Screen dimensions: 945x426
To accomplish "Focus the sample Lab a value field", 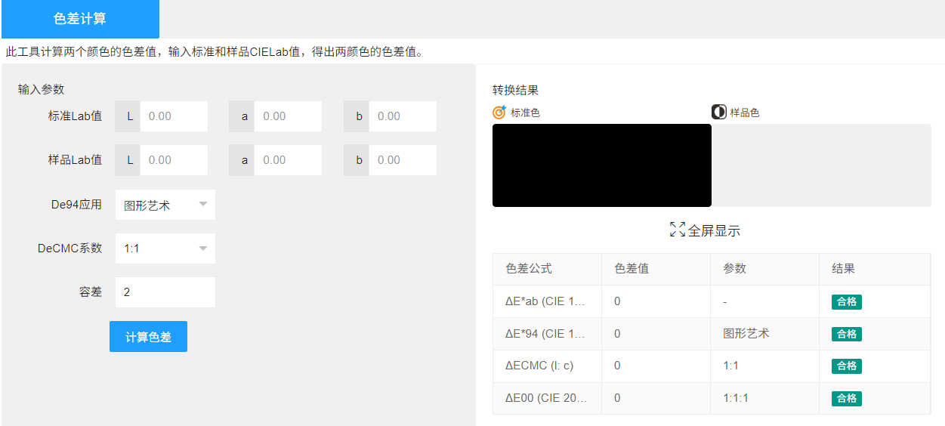I will click(x=287, y=160).
